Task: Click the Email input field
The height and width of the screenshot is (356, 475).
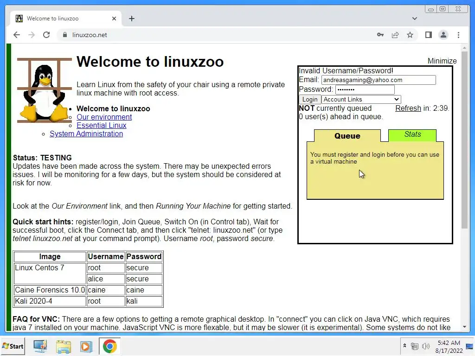Action: click(x=379, y=80)
